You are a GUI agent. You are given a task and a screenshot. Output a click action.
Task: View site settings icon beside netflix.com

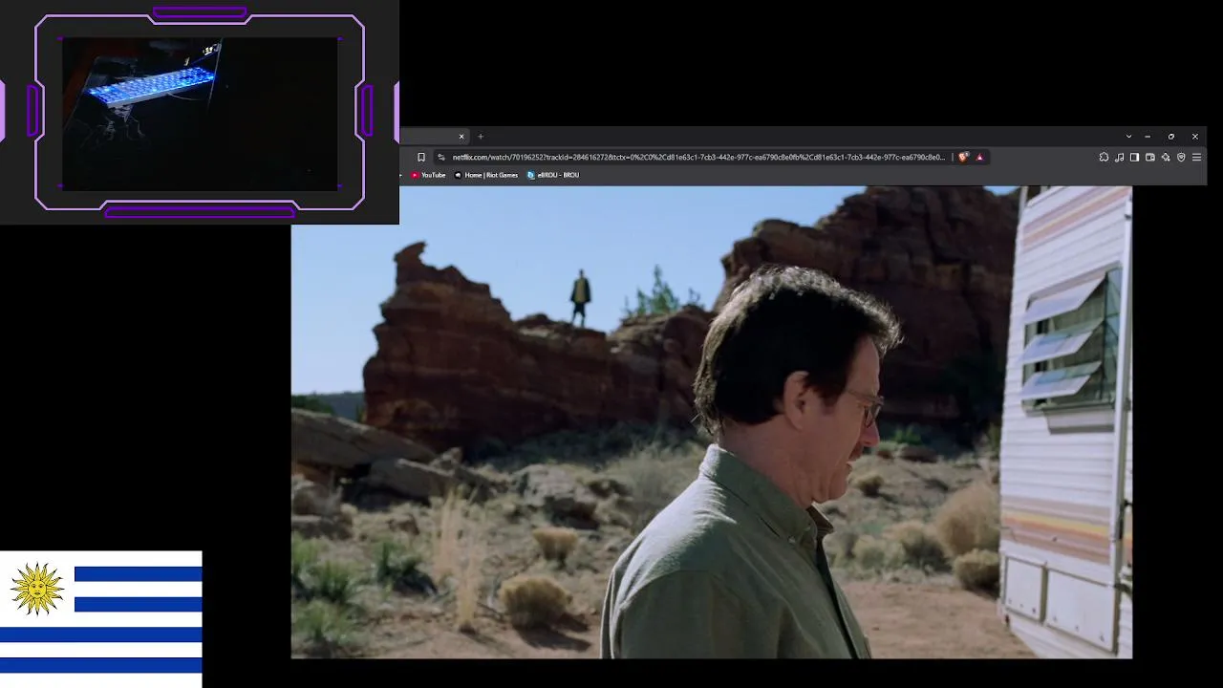pos(441,157)
